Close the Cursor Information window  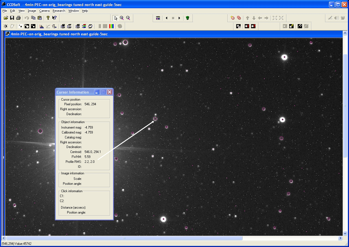(x=109, y=92)
